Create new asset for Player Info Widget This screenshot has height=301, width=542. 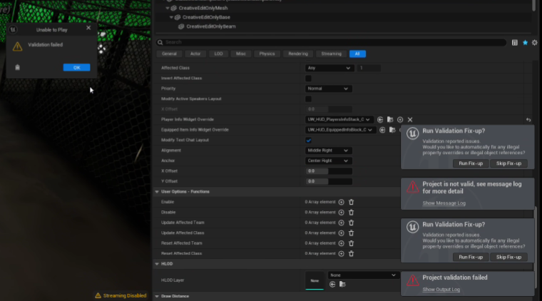pos(400,120)
